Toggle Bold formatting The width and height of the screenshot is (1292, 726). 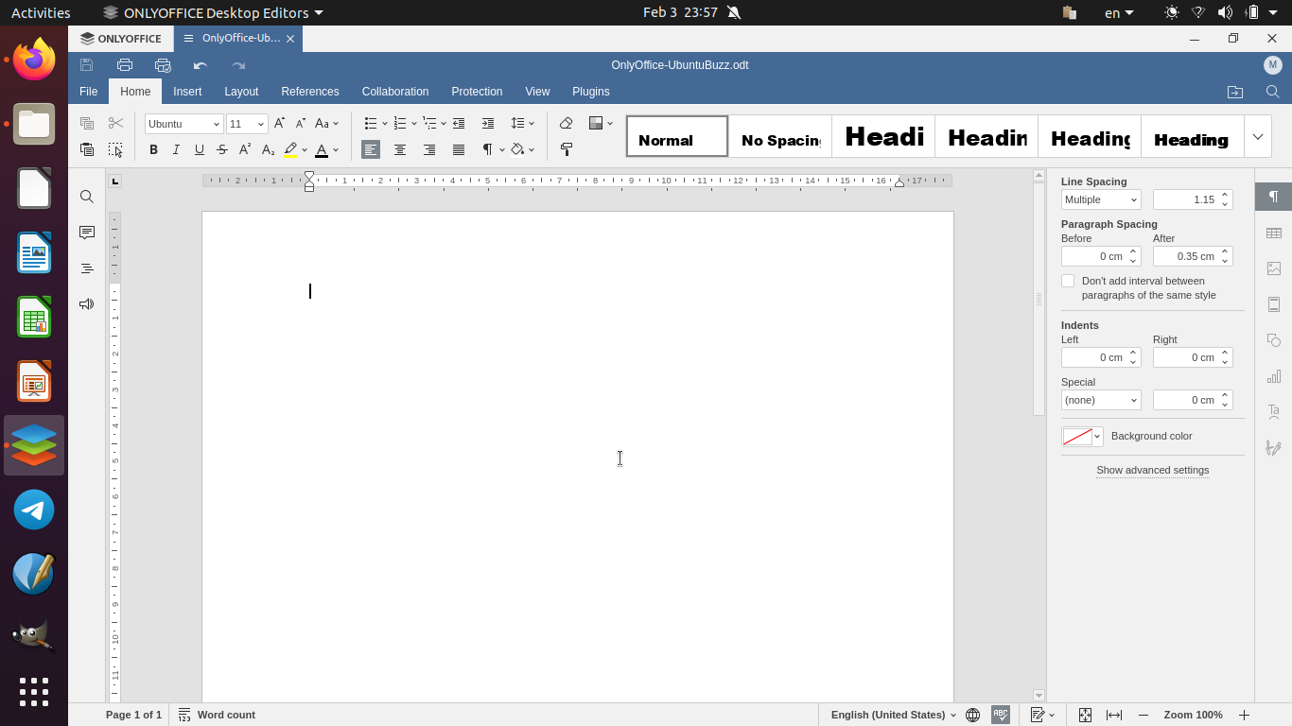click(153, 149)
